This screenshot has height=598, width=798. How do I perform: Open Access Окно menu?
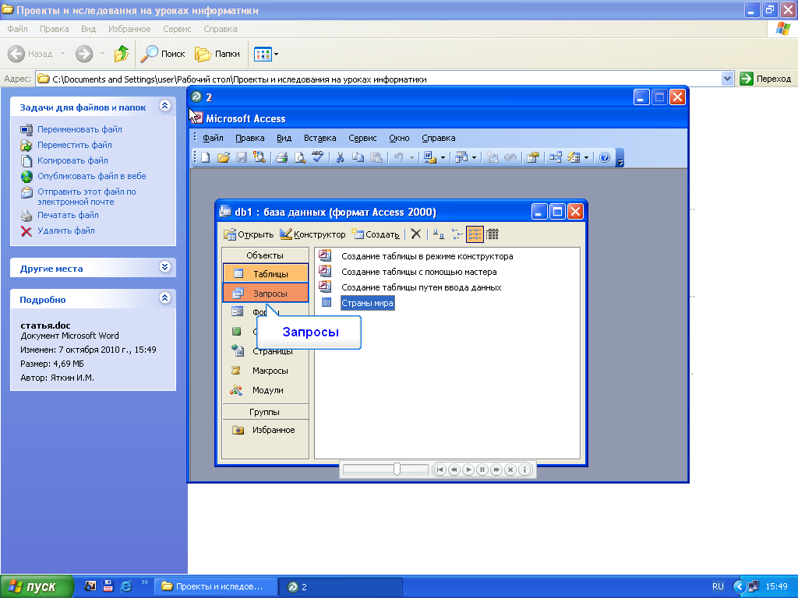coord(399,138)
